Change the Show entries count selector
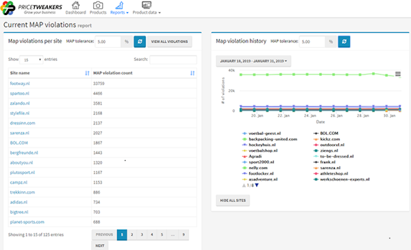Image resolution: width=411 pixels, height=250 pixels. [32, 60]
